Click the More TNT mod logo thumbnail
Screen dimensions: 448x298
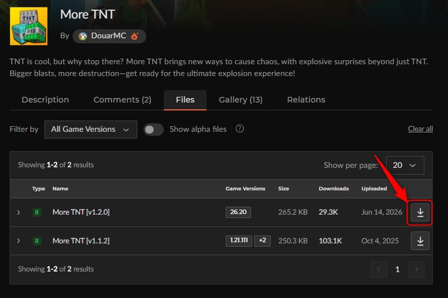(x=29, y=26)
